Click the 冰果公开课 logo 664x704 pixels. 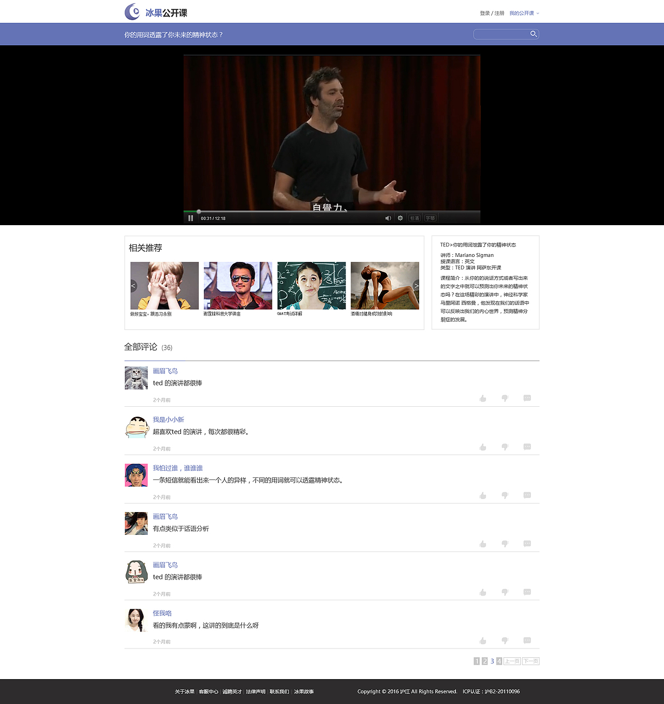click(156, 12)
